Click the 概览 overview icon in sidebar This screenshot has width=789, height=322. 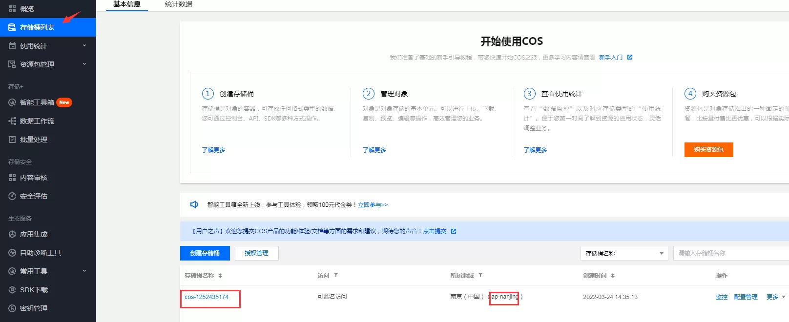[x=12, y=9]
